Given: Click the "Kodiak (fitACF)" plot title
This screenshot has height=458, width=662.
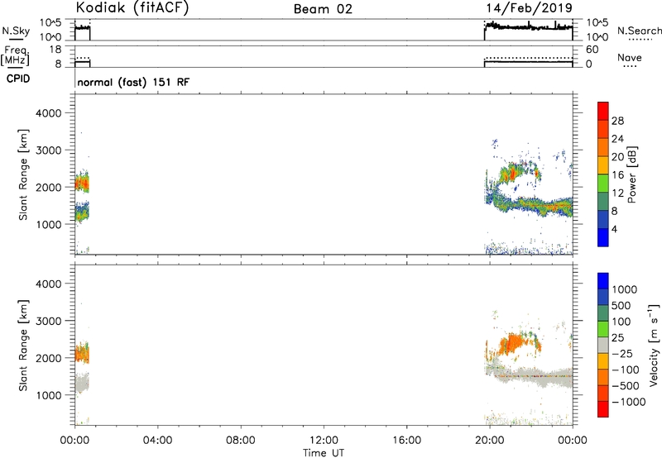Looking at the screenshot, I should click(132, 7).
